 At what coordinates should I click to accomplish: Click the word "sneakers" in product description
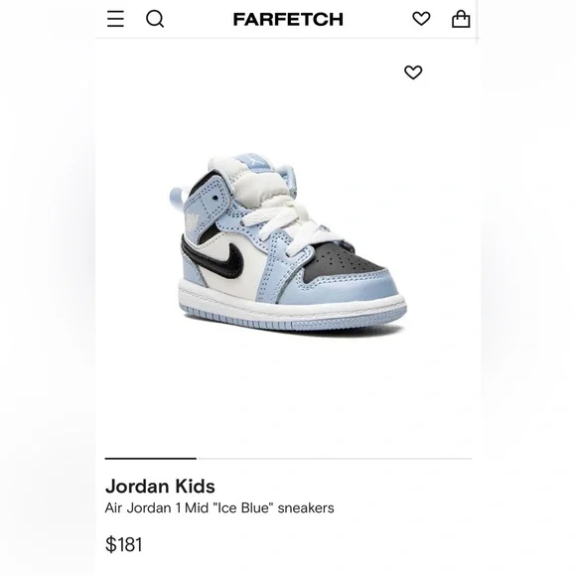point(306,507)
